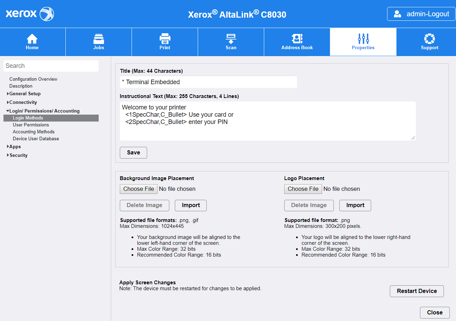Import the logo image
Viewport: 456px width, 321px height.
point(355,205)
